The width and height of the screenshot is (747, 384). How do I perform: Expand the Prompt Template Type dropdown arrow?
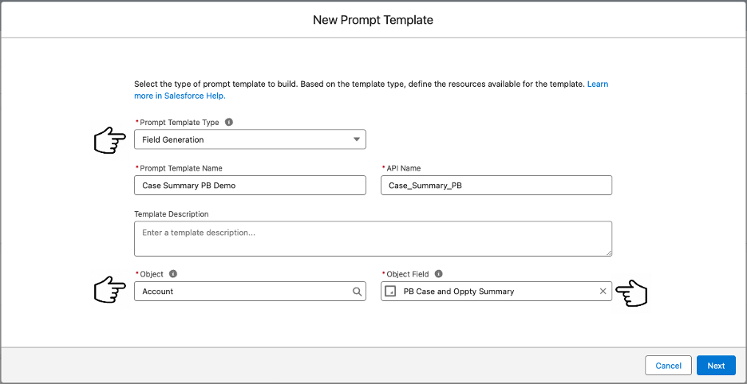click(357, 140)
